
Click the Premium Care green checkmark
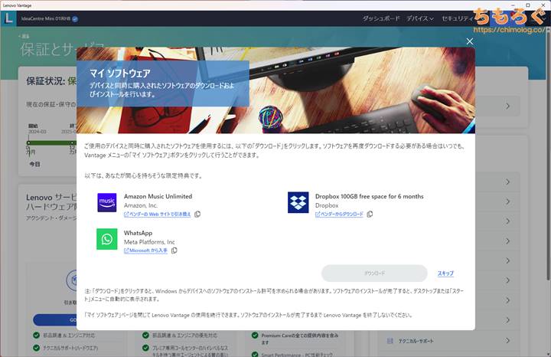click(x=255, y=336)
